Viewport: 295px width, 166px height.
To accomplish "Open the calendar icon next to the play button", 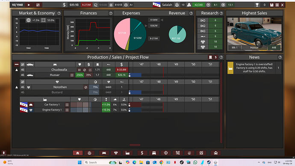I will [x=38, y=5].
